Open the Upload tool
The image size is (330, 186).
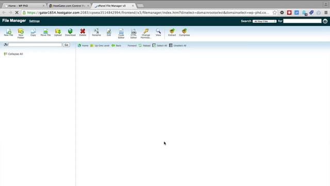(58, 32)
